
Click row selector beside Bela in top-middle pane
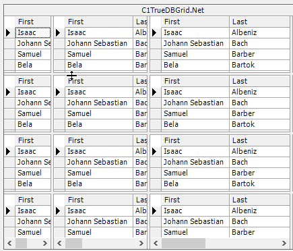(59, 65)
